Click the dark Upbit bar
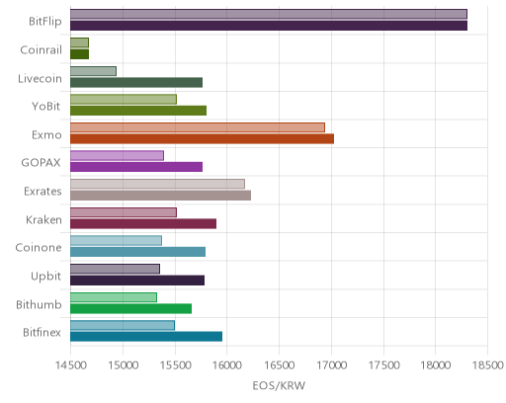 tap(137, 281)
